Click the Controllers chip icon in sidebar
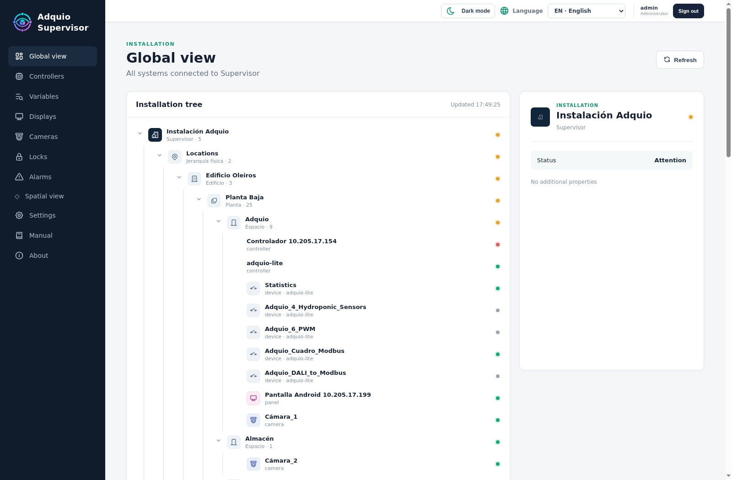 coord(19,76)
